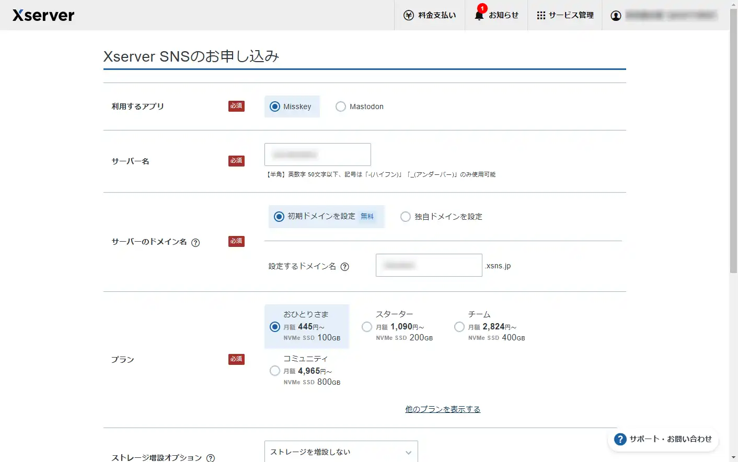Click the help icon next to ストレージ増設オプション
Viewport: 738px width, 462px height.
(211, 458)
